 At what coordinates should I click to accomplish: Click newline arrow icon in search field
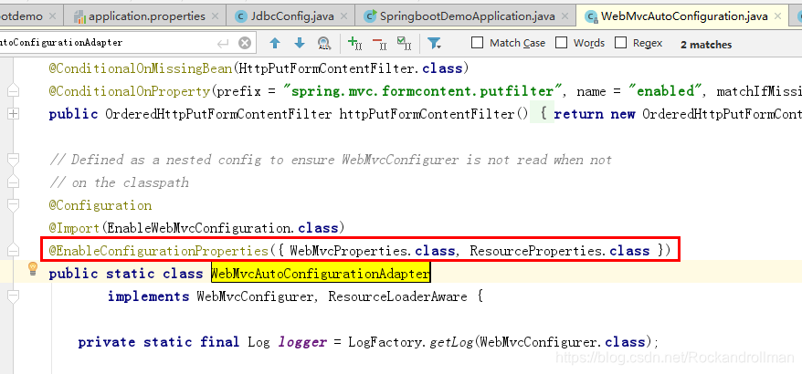(x=223, y=44)
